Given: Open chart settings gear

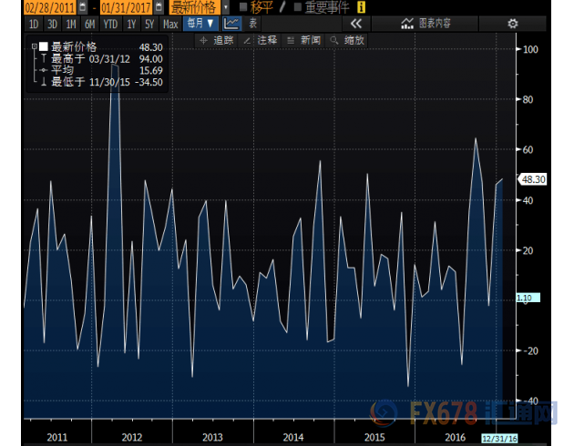Looking at the screenshot, I should [x=511, y=23].
